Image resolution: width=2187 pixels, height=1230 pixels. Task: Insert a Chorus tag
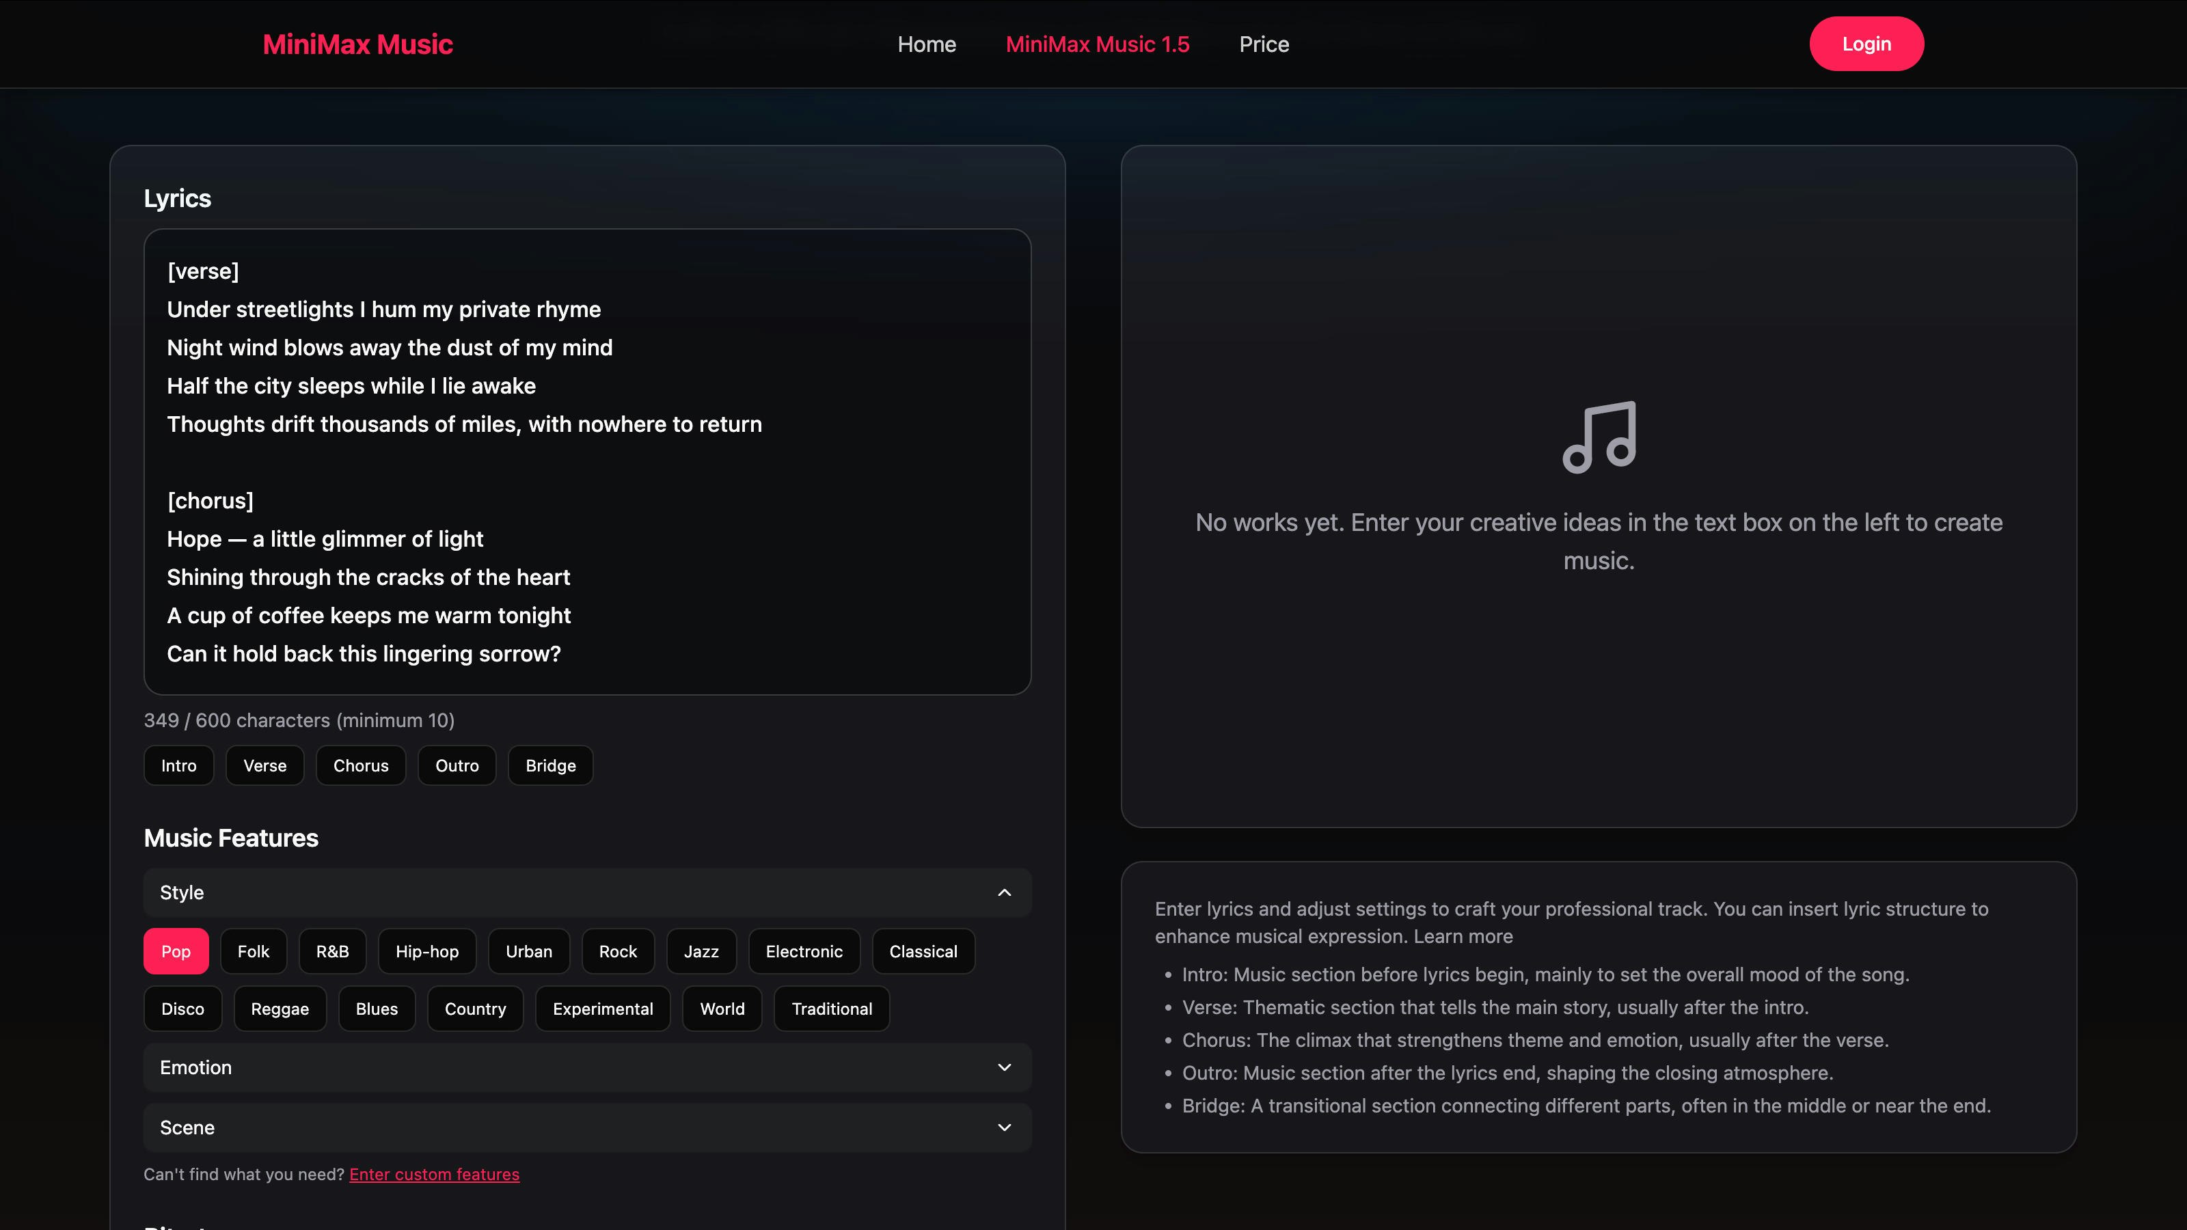361,765
